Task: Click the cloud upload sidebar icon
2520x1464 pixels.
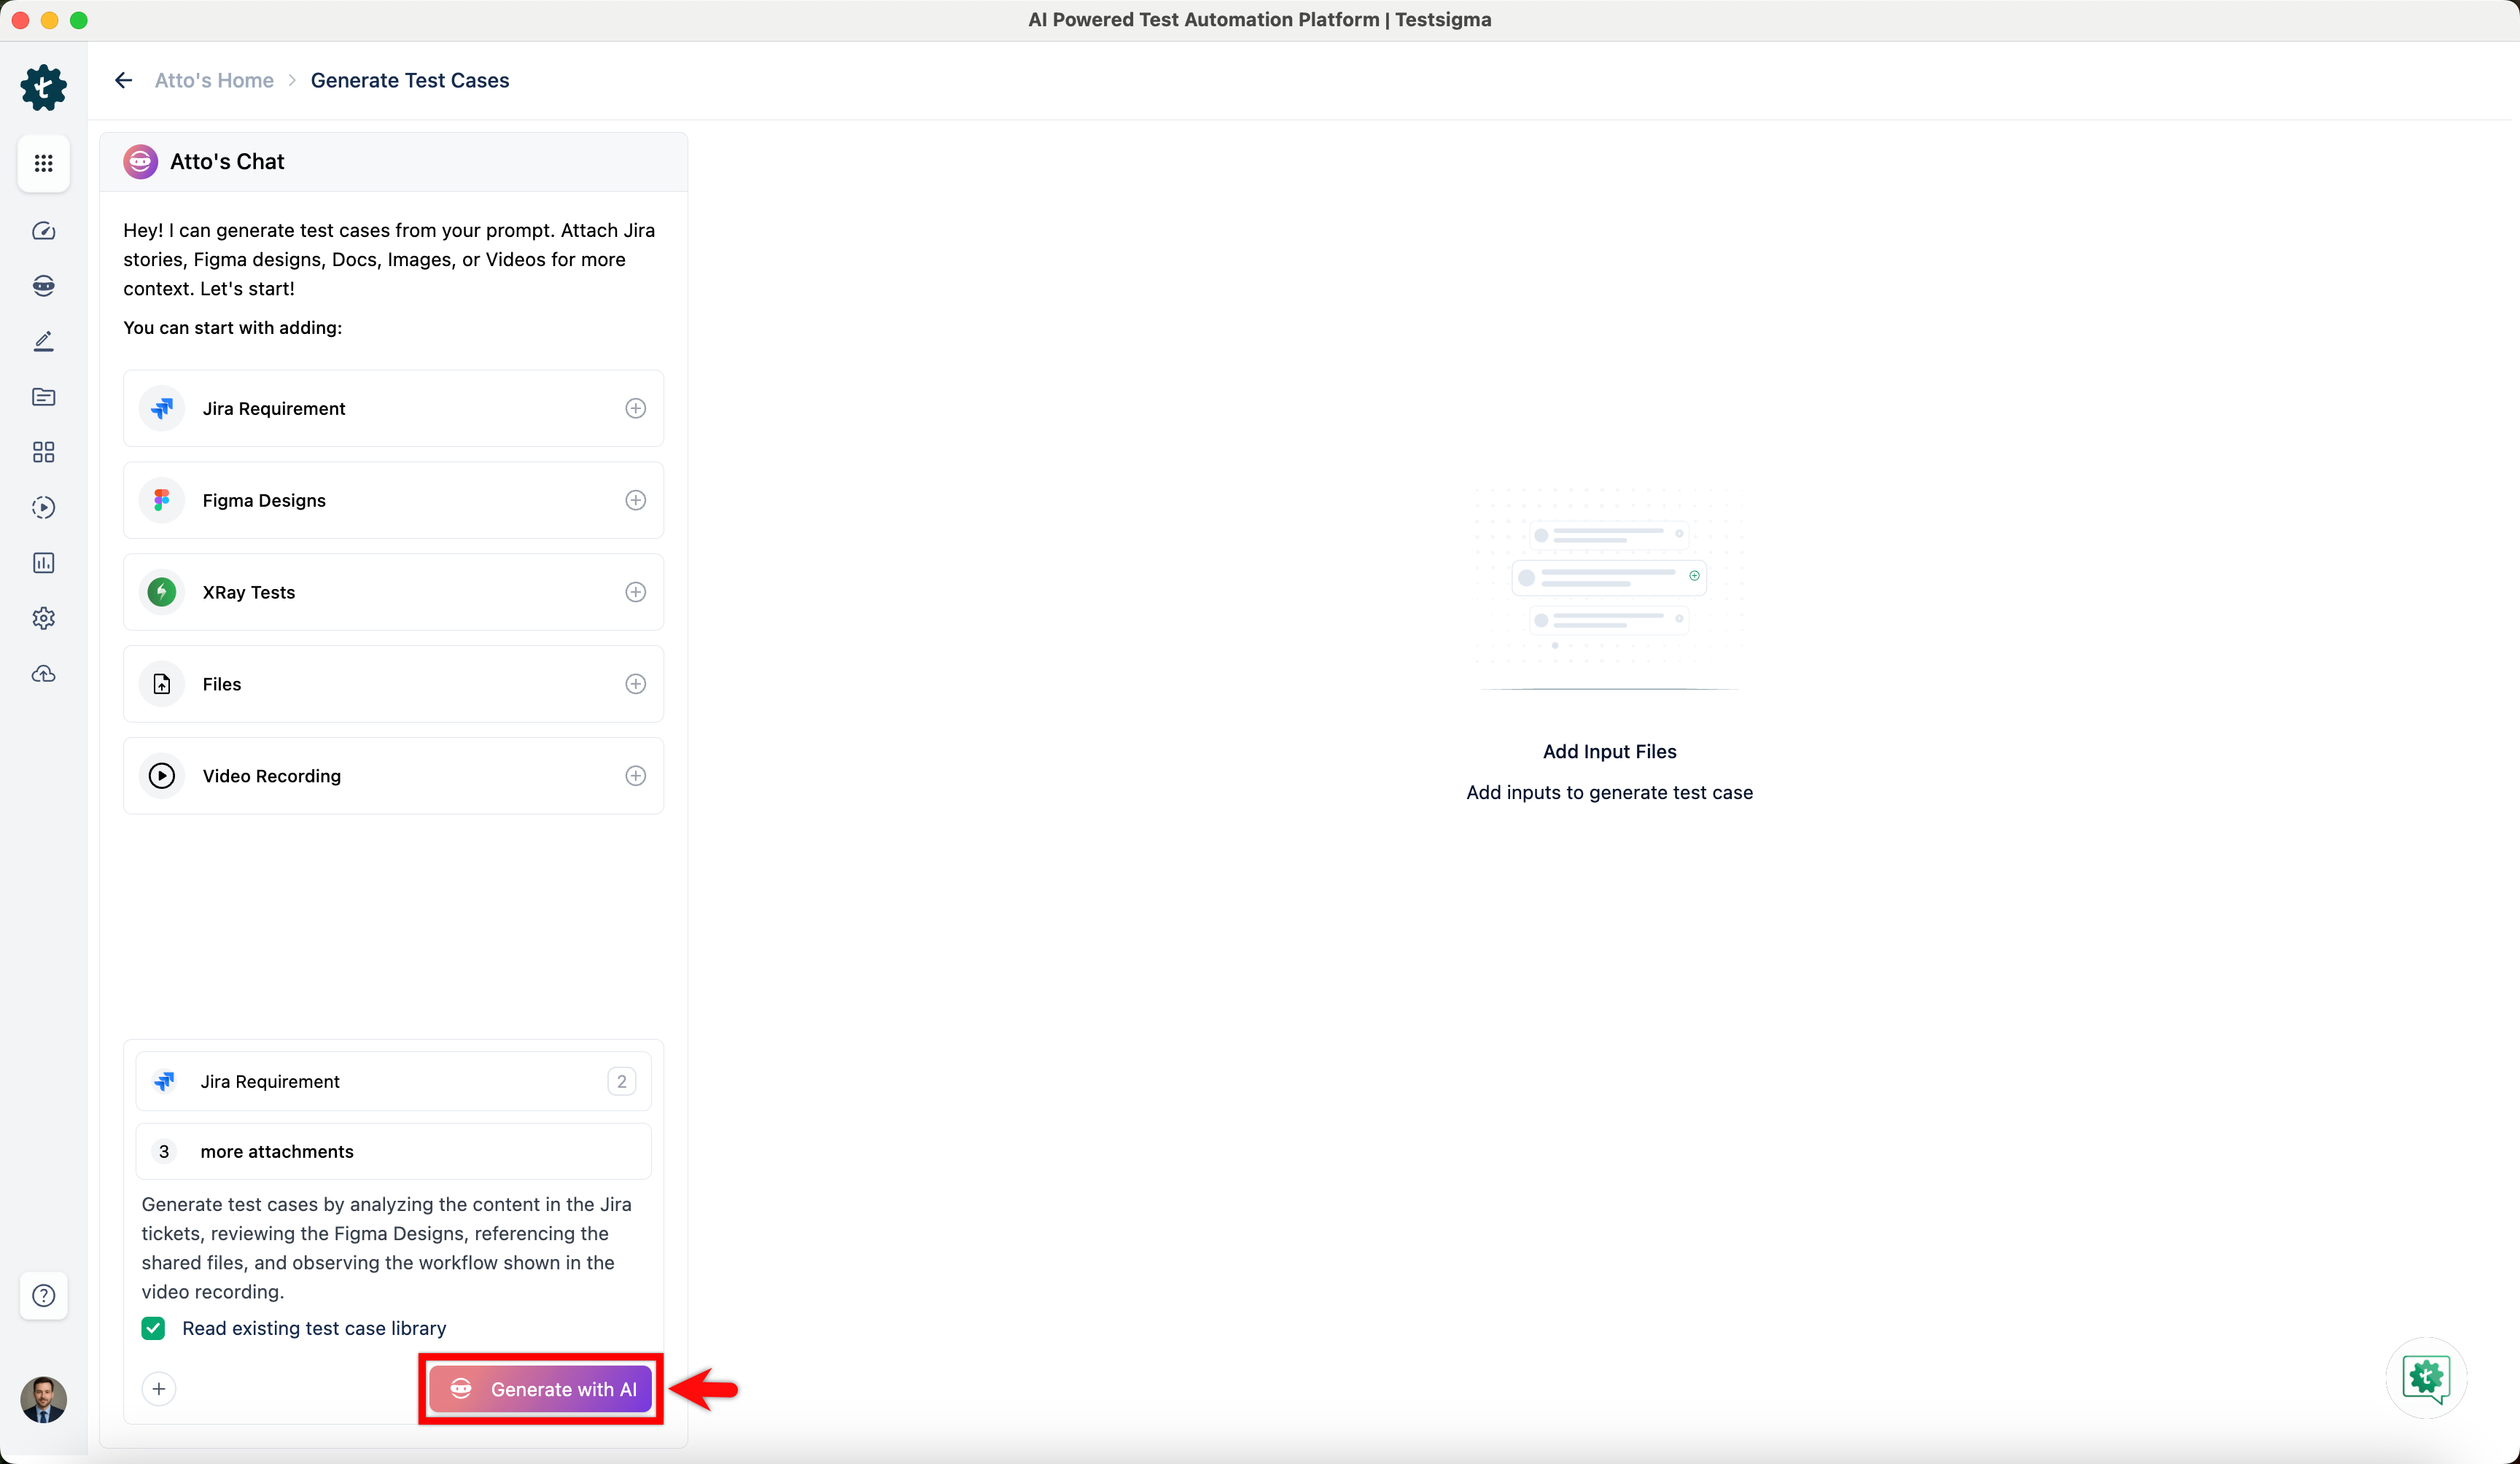Action: coord(43,674)
